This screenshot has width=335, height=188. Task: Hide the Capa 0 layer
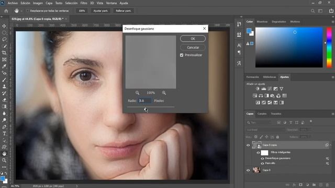point(248,170)
